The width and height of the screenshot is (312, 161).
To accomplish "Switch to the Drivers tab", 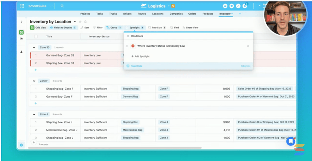I will (128, 14).
